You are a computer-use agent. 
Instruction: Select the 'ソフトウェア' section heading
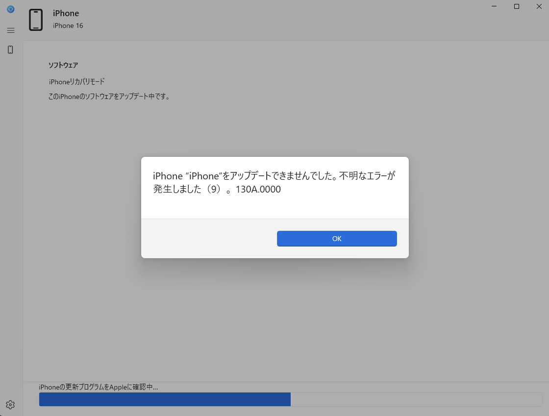click(x=63, y=65)
